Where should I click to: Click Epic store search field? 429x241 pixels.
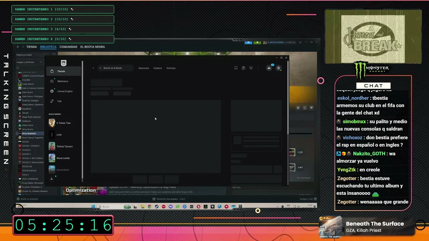click(x=116, y=68)
